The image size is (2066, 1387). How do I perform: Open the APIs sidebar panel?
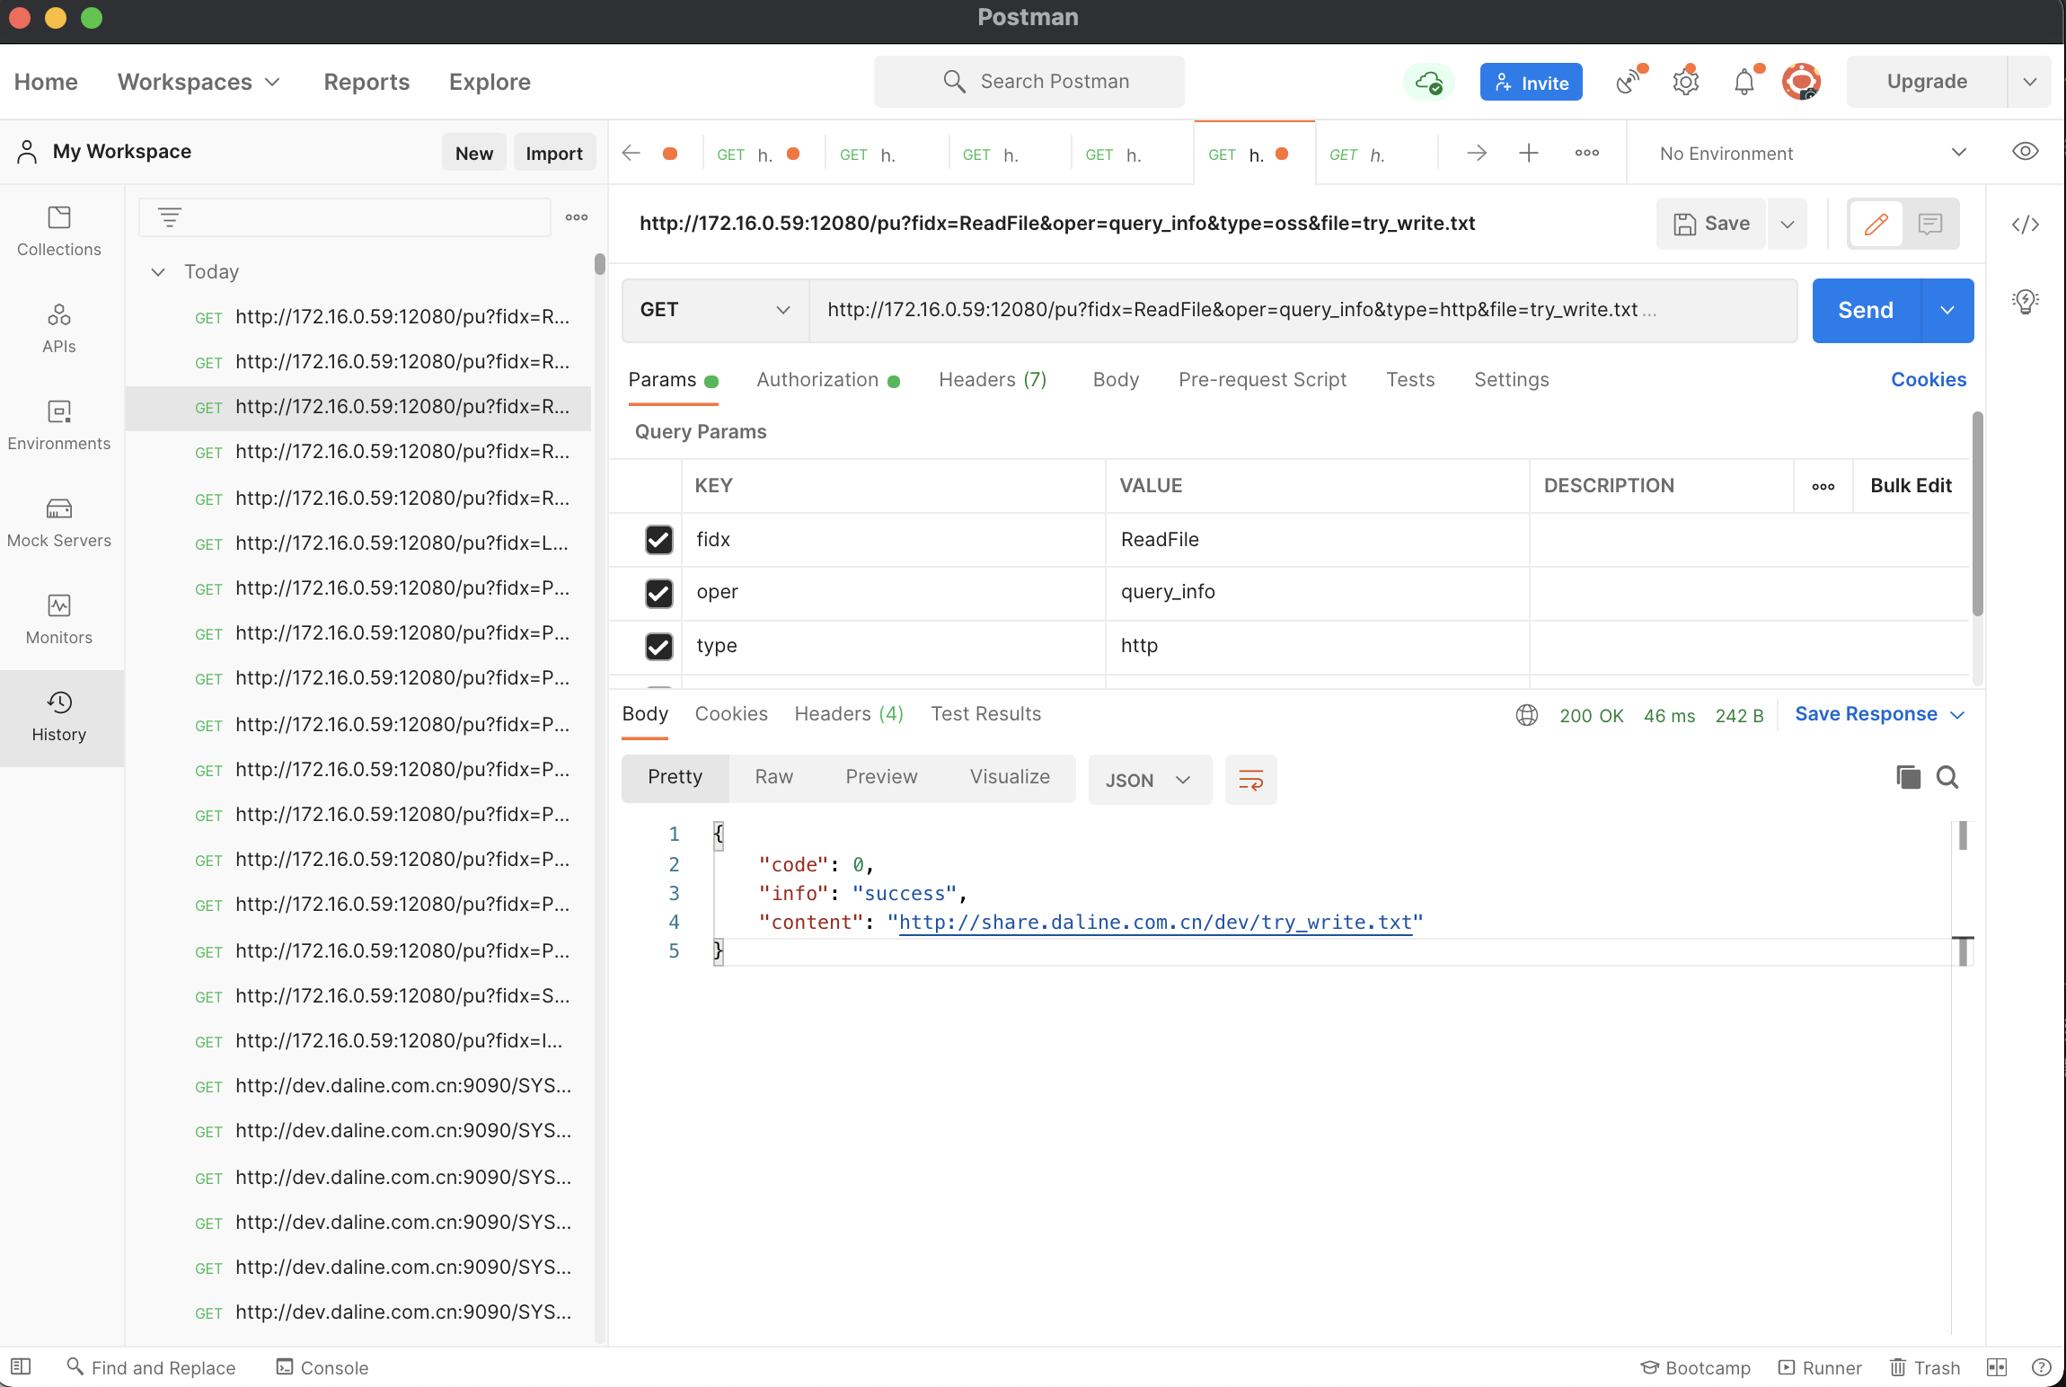[x=59, y=329]
